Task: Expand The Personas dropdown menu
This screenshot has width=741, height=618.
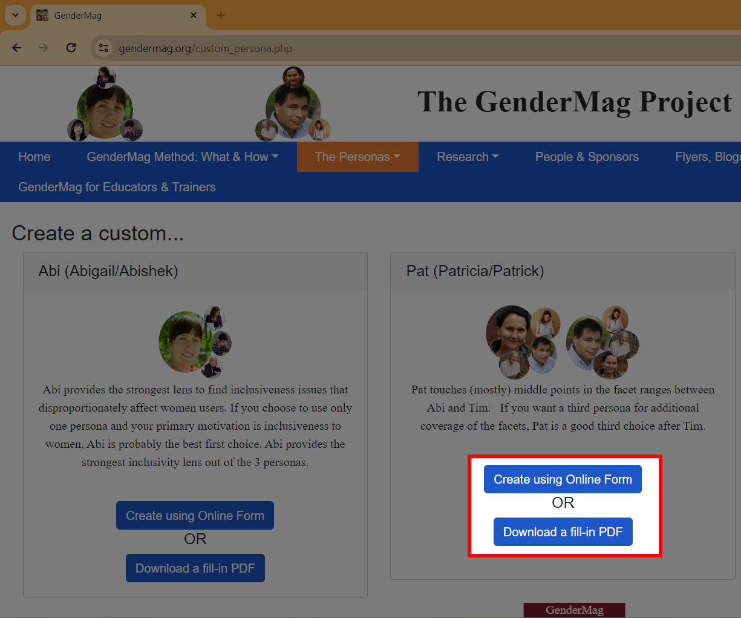Action: 357,157
